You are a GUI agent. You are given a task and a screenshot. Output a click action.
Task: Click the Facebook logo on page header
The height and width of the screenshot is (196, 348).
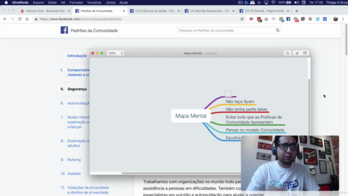click(x=64, y=30)
